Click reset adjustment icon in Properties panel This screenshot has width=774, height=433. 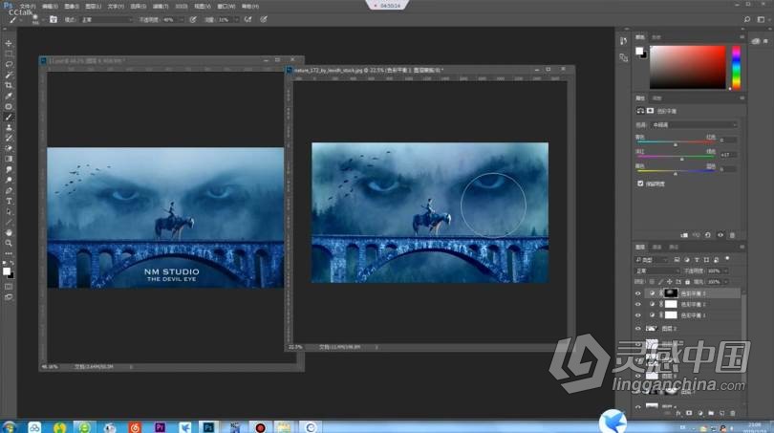coord(708,235)
